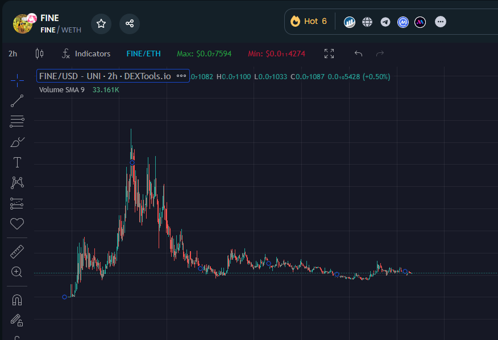Image resolution: width=498 pixels, height=340 pixels.
Task: Show more links via three-dot icon
Action: coord(441,22)
